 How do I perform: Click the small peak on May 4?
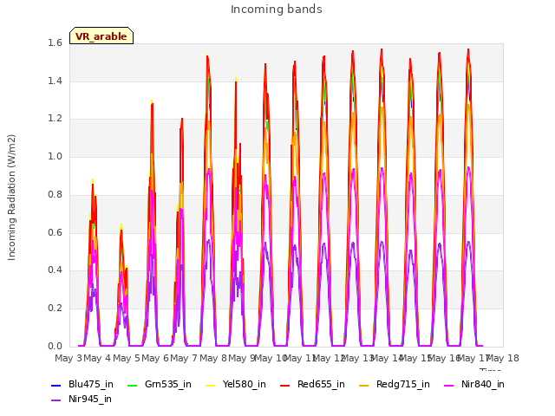[x=121, y=230]
